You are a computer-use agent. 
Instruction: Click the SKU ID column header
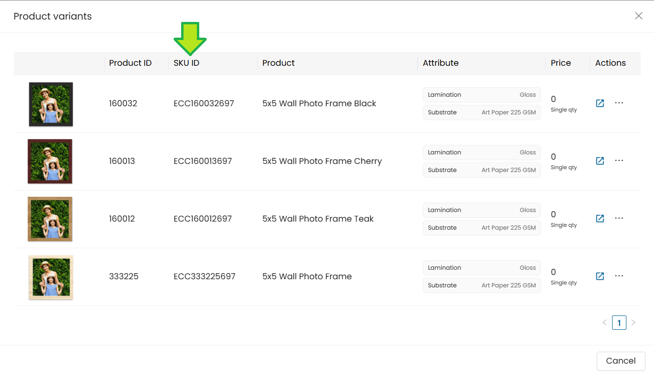click(186, 63)
